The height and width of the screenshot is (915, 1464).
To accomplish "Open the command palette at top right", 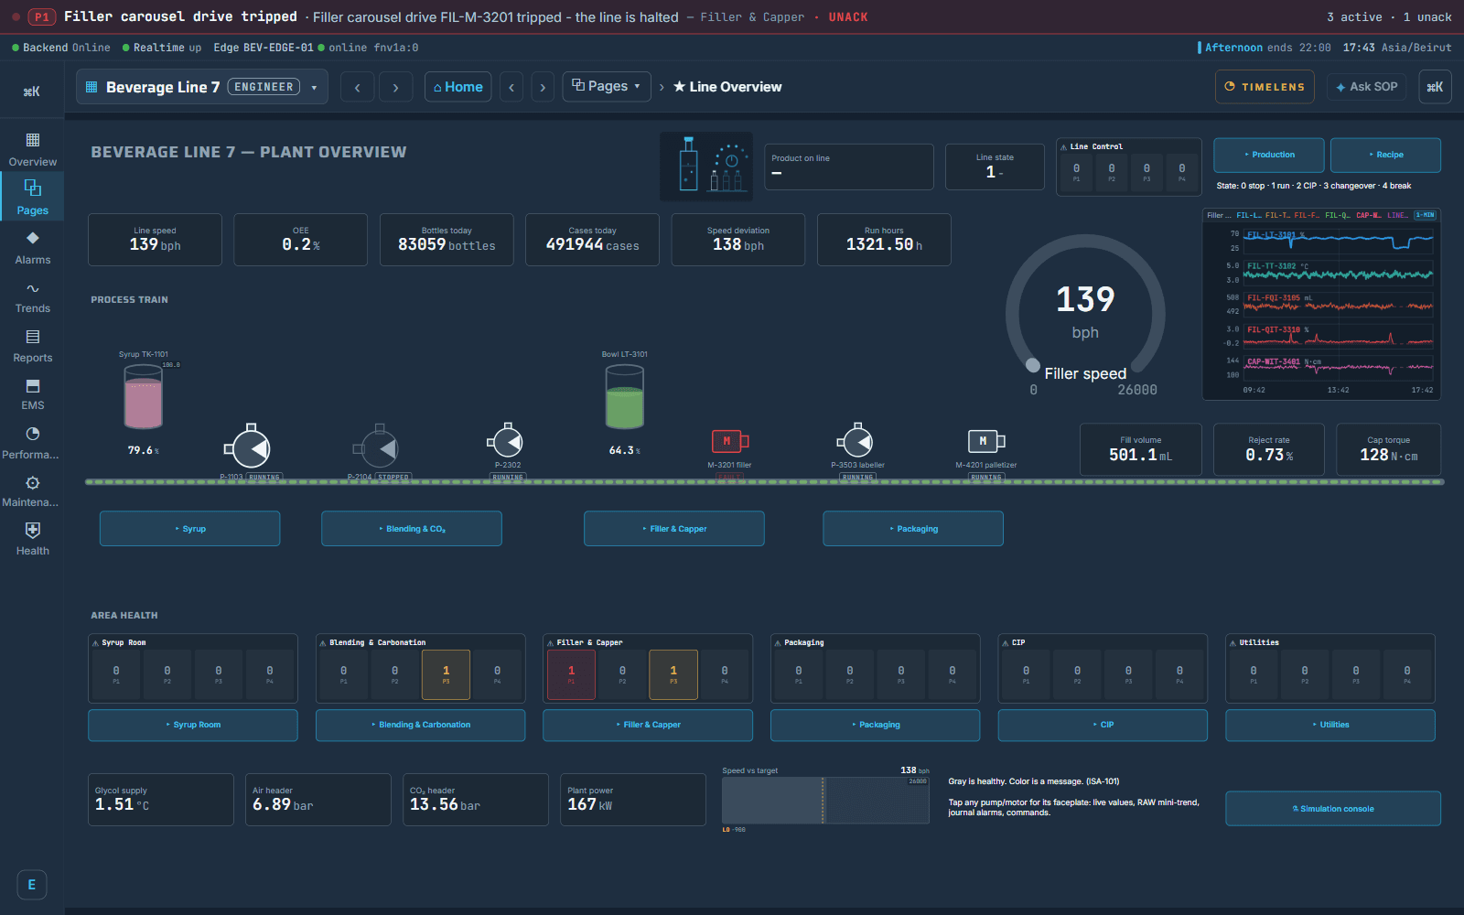I will pyautogui.click(x=1435, y=87).
